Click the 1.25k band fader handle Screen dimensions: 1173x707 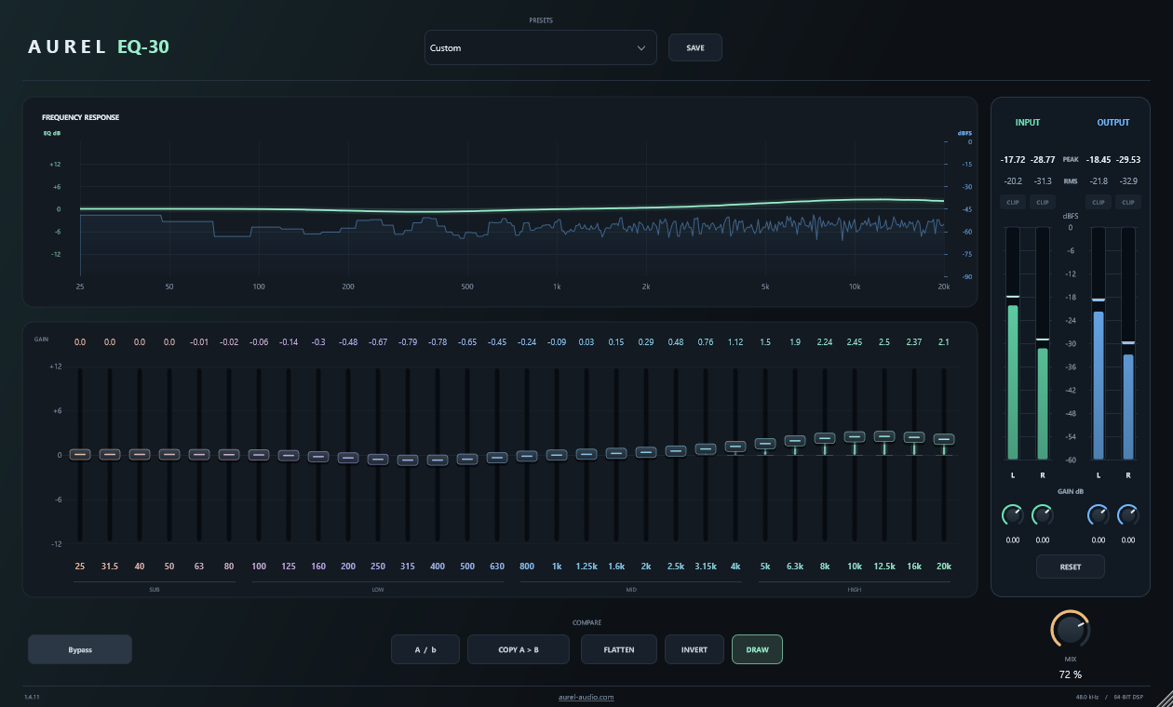[586, 454]
